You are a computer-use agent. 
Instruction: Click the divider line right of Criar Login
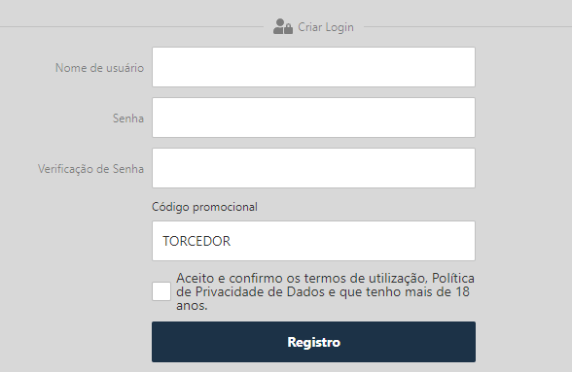coord(468,26)
